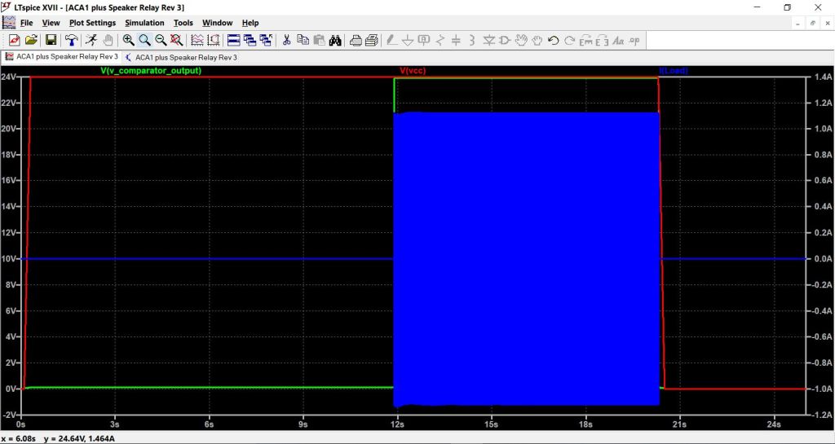Open the View menu
Screen dimensions: 835x444
coord(51,23)
